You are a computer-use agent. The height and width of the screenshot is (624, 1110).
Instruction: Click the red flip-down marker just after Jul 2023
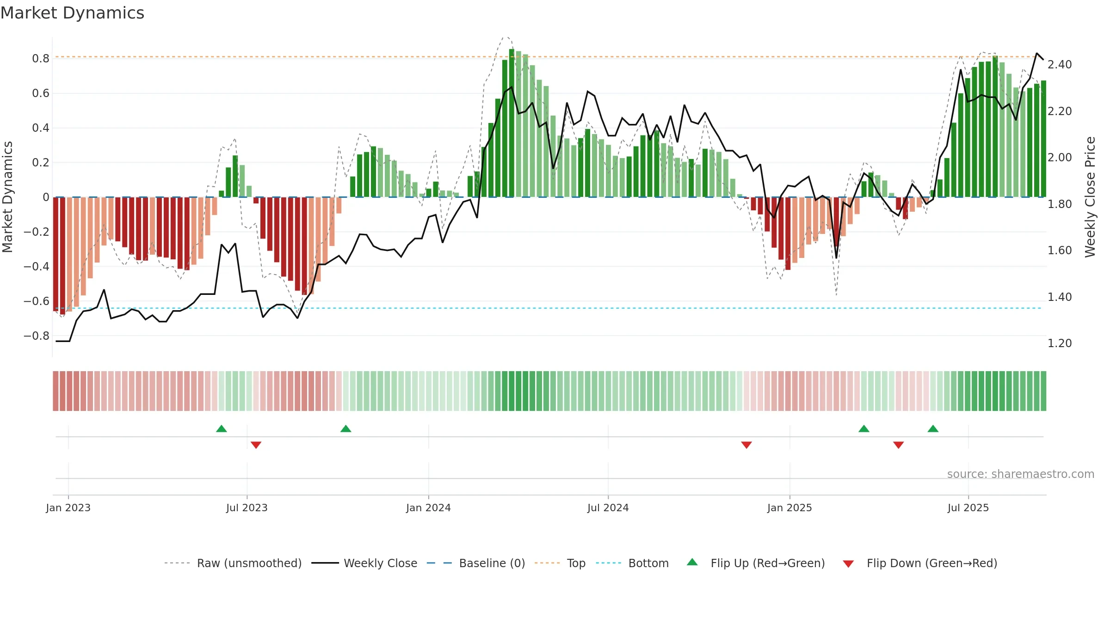click(256, 445)
